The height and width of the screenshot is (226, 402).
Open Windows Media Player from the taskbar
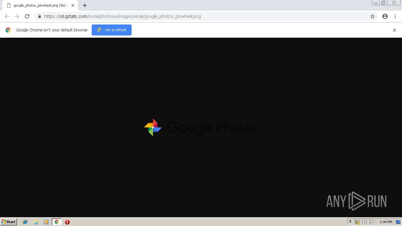click(x=46, y=222)
